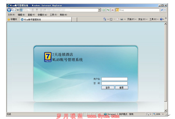Open the 工具(T) menu in the menu bar
175x119 pixels.
coord(54,15)
